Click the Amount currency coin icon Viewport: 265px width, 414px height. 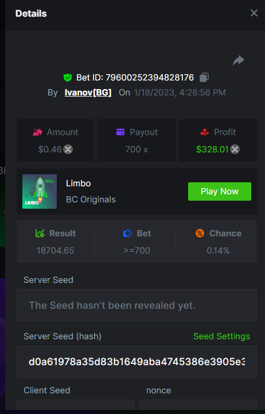click(x=68, y=149)
